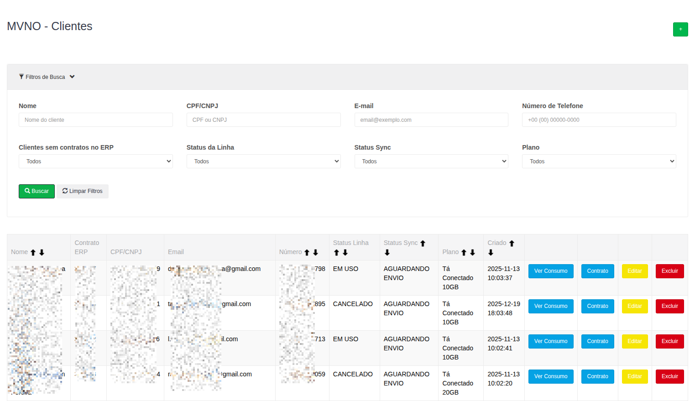Screen dimensions: 695x401
Task: Click Limpar Filtros to reset filters
Action: tap(83, 191)
